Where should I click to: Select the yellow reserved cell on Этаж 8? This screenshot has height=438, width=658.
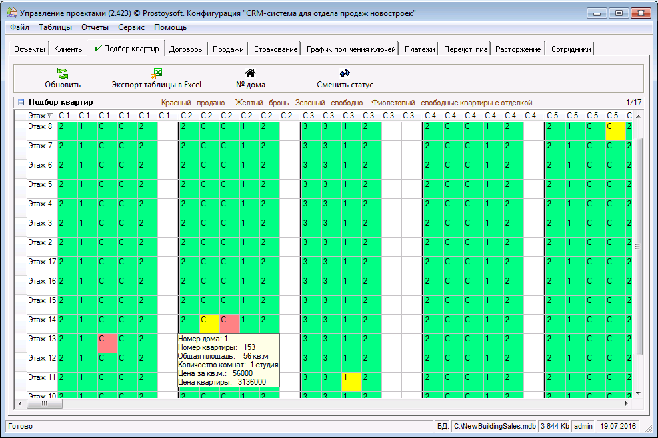point(615,131)
